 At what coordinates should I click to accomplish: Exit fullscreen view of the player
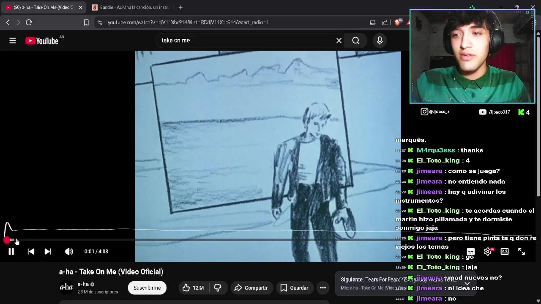pos(522,252)
